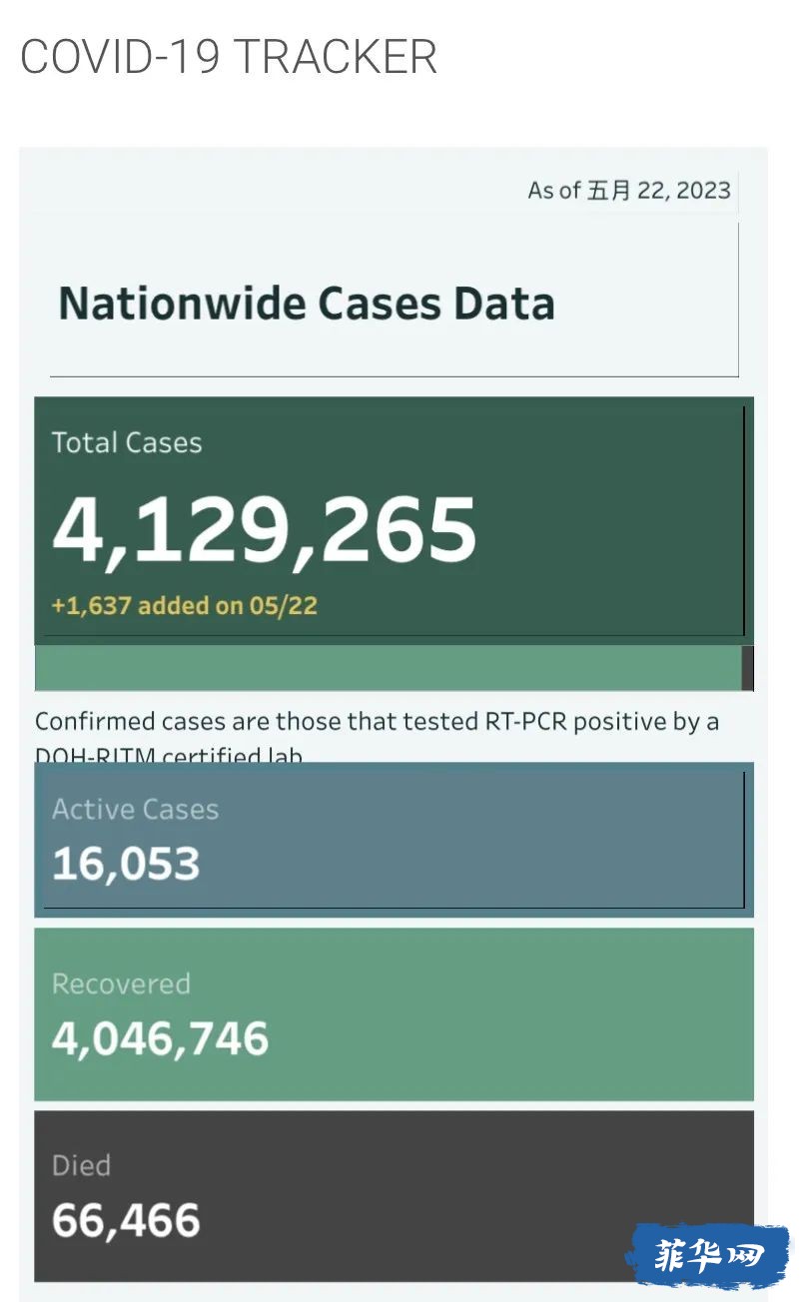Click the 4,129,265 total cases number

265,528
